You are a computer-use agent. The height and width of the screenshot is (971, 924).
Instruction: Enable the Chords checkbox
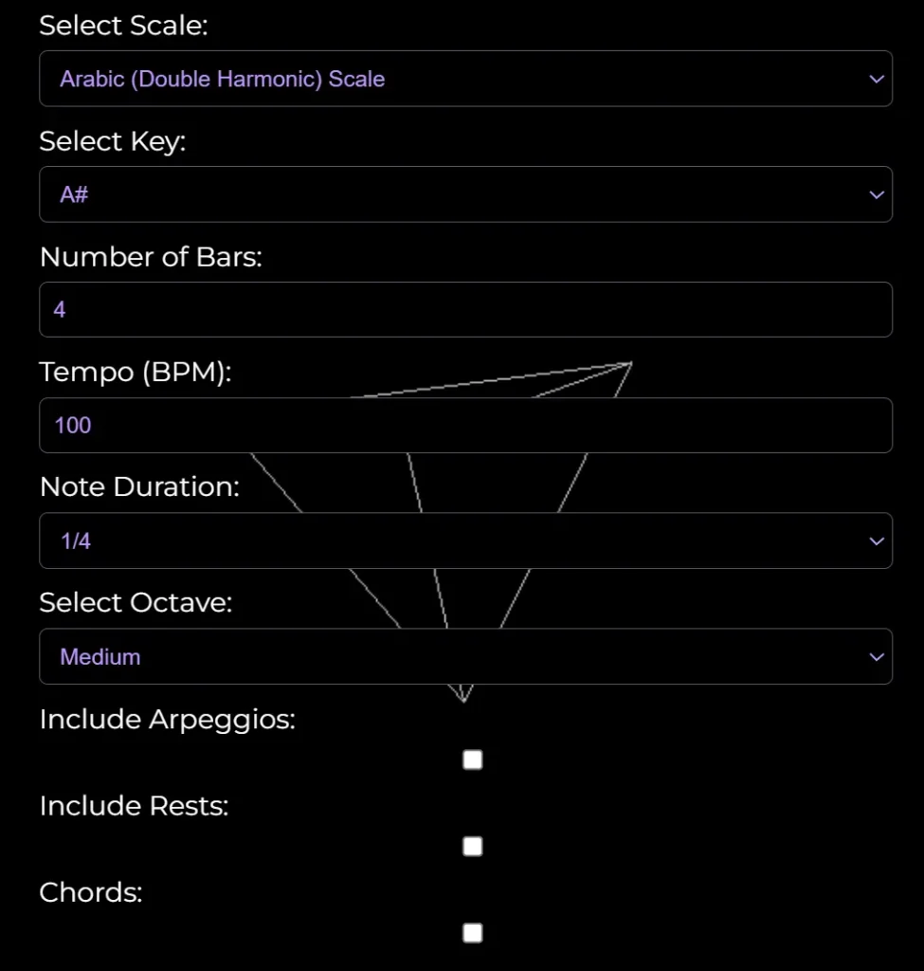(471, 933)
